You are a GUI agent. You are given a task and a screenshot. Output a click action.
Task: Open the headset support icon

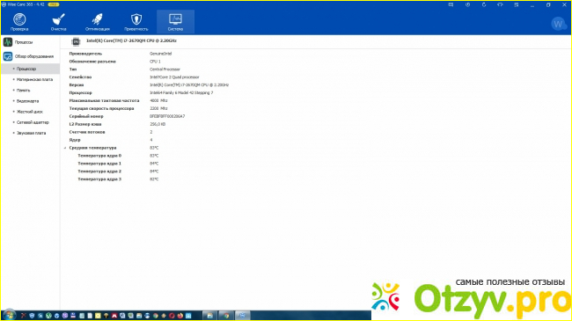point(500,4)
